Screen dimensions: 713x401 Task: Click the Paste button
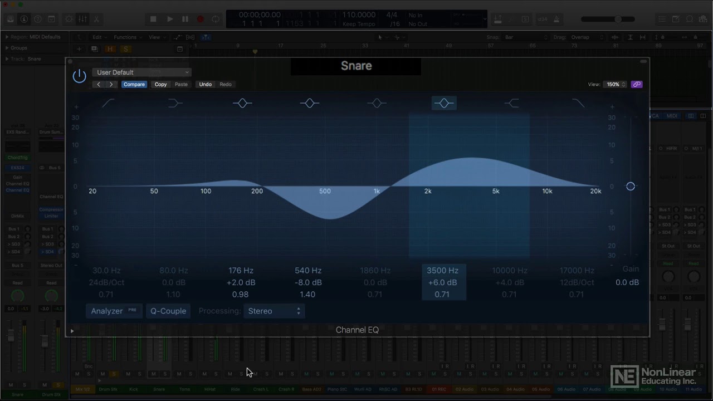(x=181, y=84)
